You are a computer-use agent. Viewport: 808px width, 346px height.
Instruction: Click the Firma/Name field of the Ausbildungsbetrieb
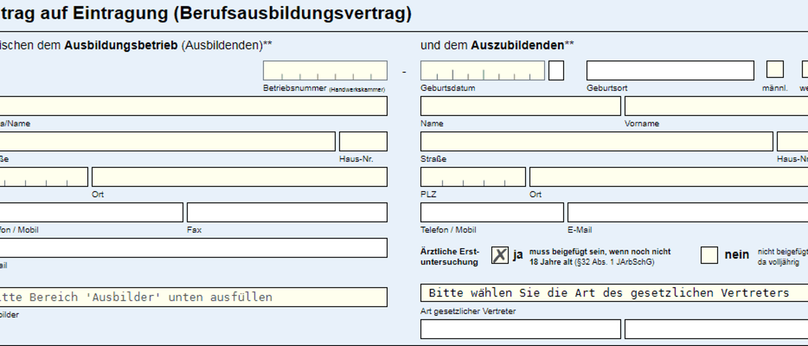click(192, 106)
